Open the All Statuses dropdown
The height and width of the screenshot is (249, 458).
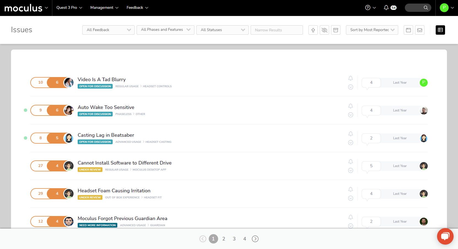pos(222,30)
